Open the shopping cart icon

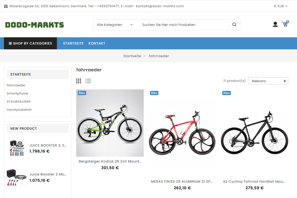point(285,24)
